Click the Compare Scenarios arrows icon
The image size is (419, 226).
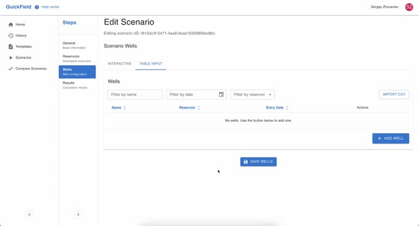(11, 69)
